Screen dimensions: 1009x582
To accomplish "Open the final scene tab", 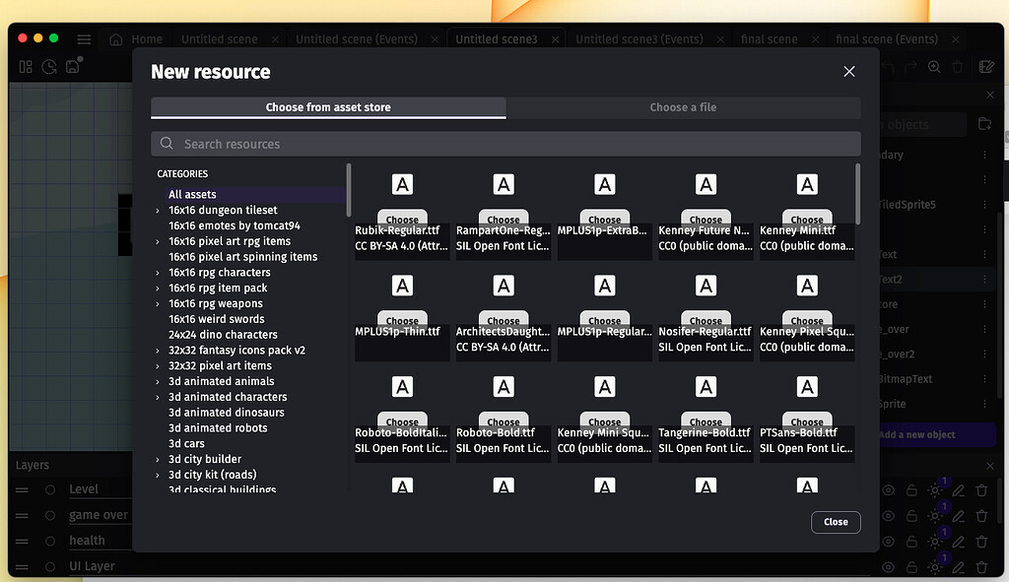I will point(769,39).
